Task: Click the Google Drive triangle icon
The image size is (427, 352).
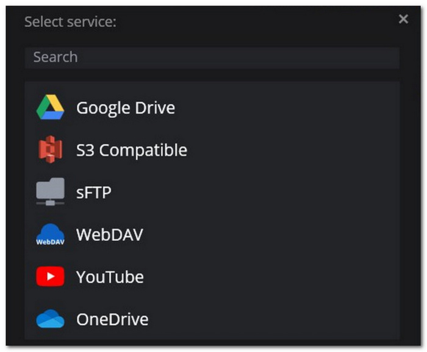Action: [x=50, y=107]
